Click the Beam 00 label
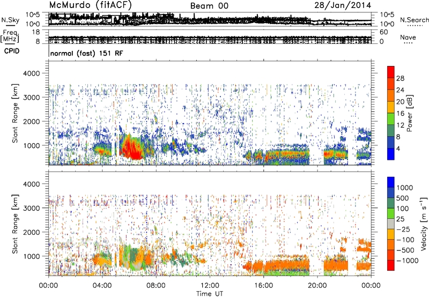 (209, 6)
